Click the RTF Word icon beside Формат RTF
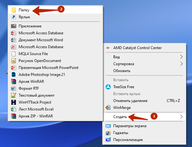Screen dimensions: 192x147 [x=14, y=88]
